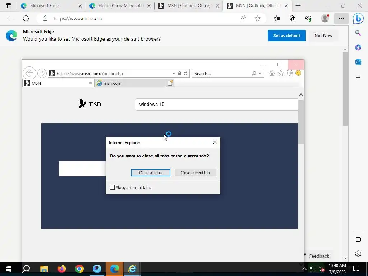Add this page to favorites star
This screenshot has width=368, height=276.
tap(258, 18)
